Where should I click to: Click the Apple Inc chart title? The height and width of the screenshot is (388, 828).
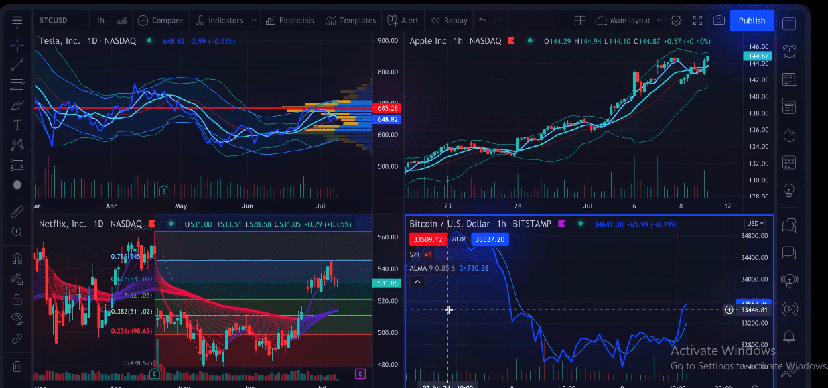click(428, 41)
